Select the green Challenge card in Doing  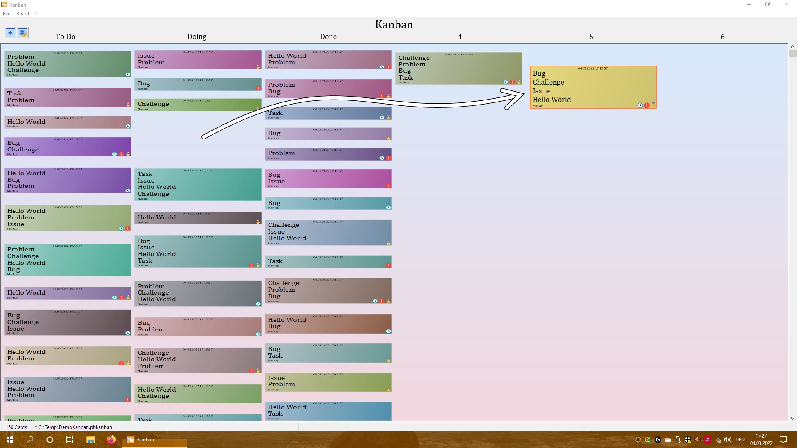pos(198,105)
